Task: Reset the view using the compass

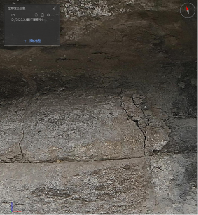Action: 188,11
